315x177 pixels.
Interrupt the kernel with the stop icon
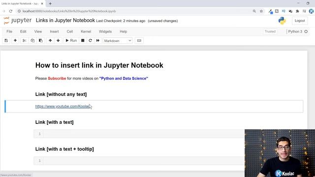pyautogui.click(x=83, y=40)
